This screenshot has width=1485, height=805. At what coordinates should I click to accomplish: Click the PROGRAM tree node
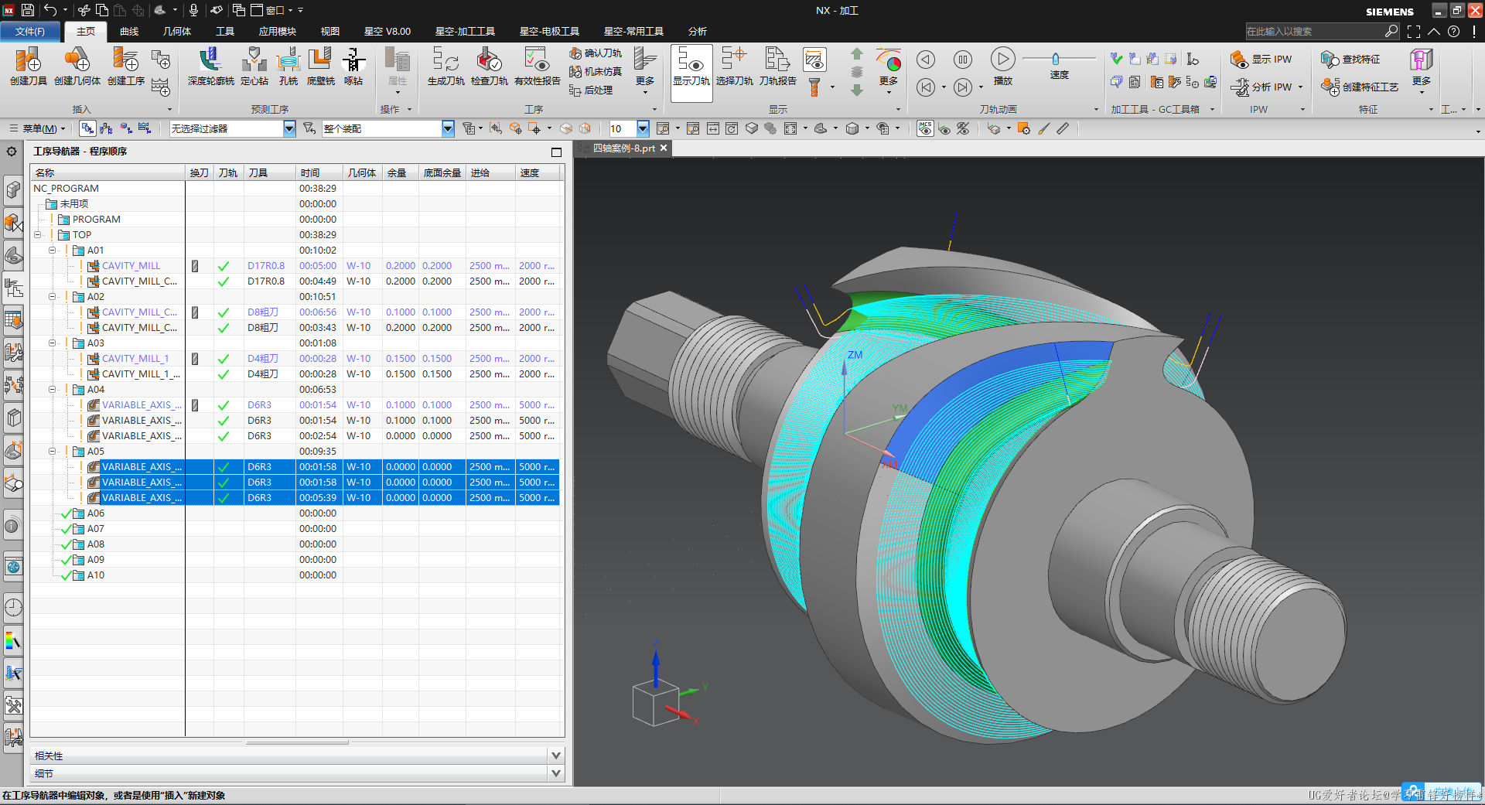click(96, 219)
